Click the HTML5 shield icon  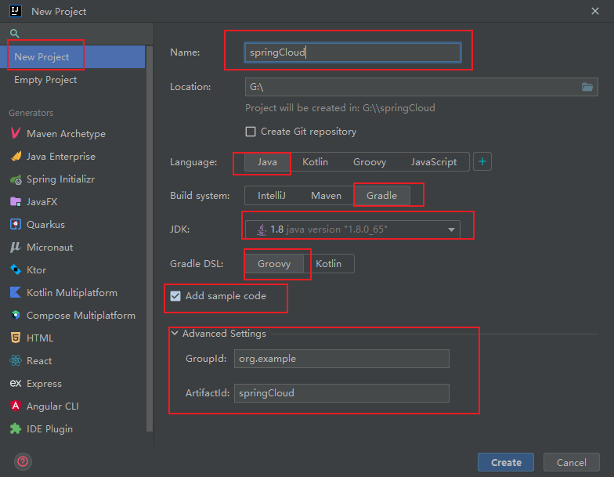pyautogui.click(x=16, y=338)
